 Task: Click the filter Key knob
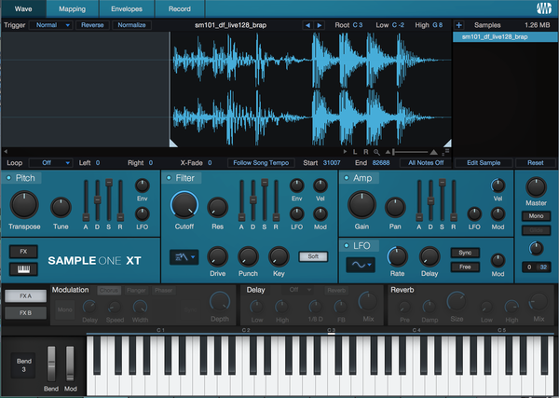click(279, 256)
